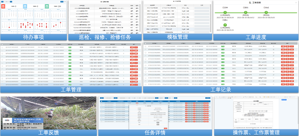Select green step 3 circle in 工单进度
This screenshot has width=299, height=136.
266,12
